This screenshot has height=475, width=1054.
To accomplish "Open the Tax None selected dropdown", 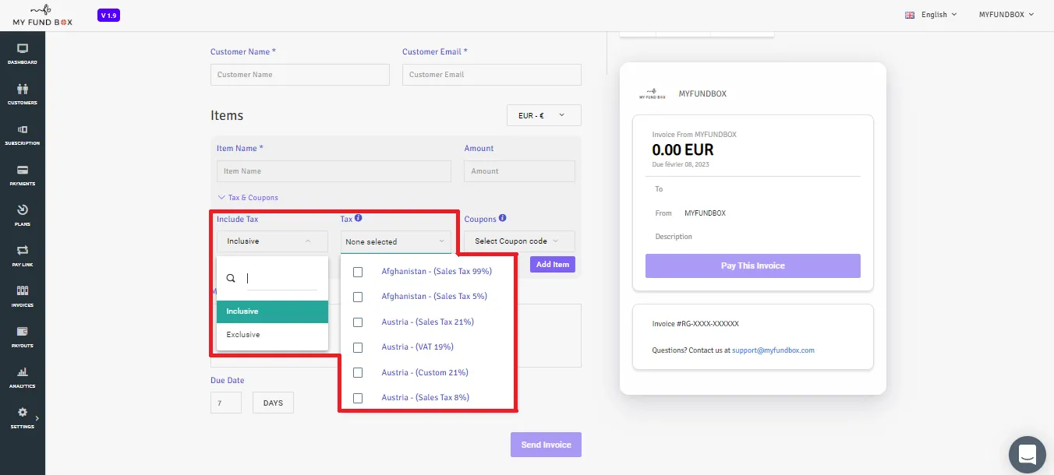I will click(396, 242).
